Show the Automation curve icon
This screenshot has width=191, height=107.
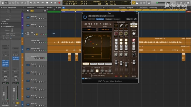tap(56, 8)
